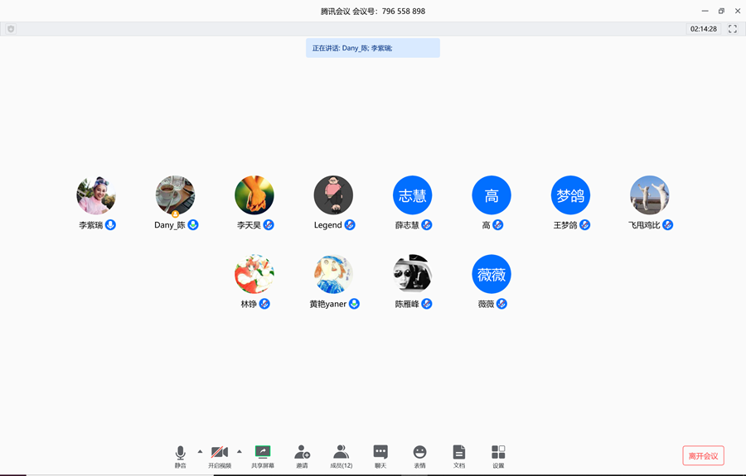Expand the microphone options arrow
746x476 pixels.
200,451
